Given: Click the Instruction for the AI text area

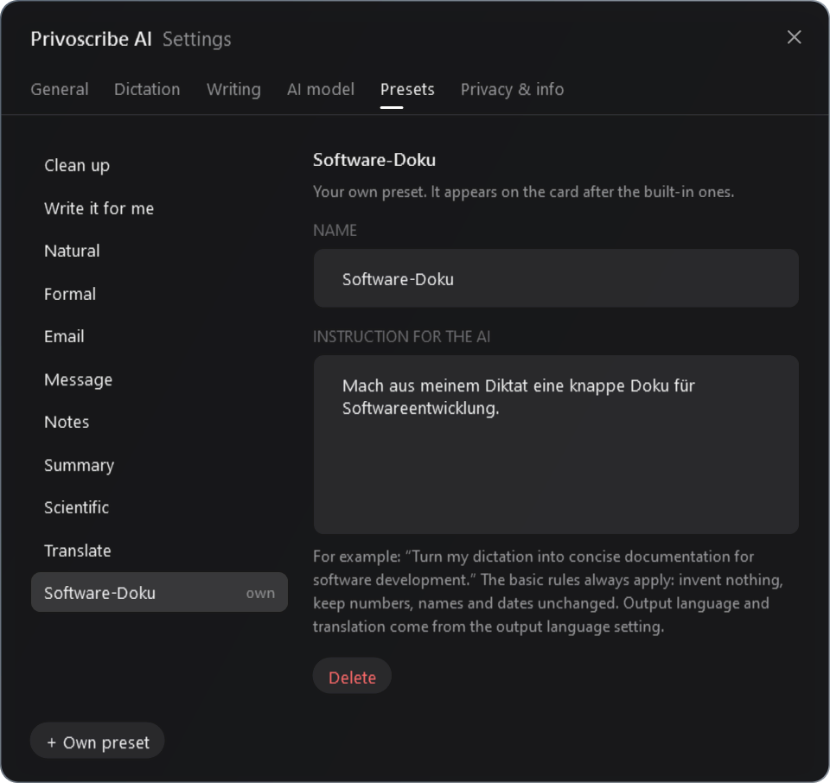Looking at the screenshot, I should click(x=556, y=444).
